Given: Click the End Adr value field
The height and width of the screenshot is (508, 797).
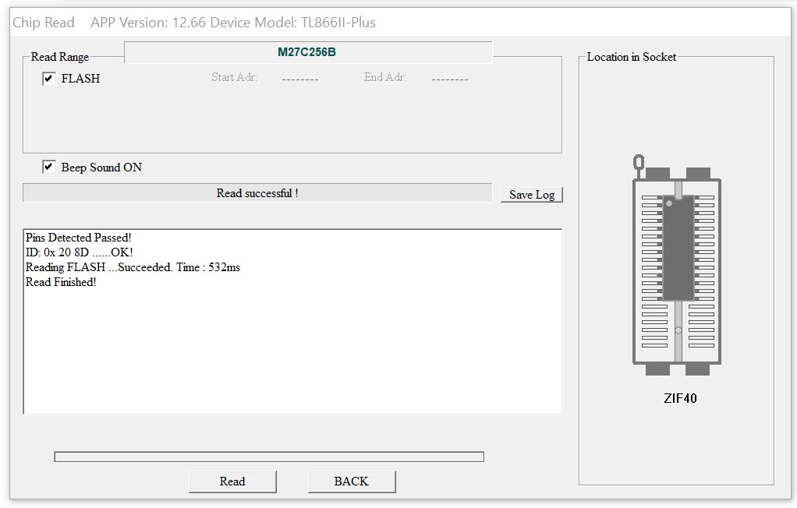Looking at the screenshot, I should (x=449, y=79).
